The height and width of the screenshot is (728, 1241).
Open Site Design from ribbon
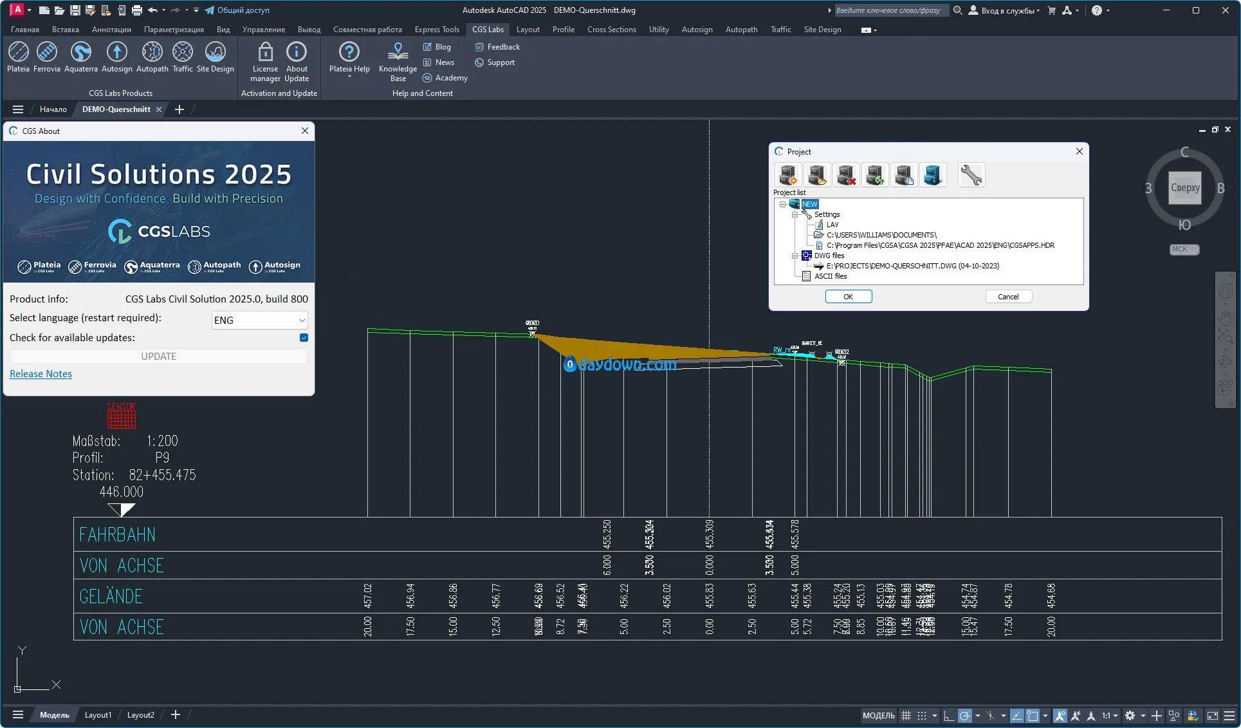[215, 57]
